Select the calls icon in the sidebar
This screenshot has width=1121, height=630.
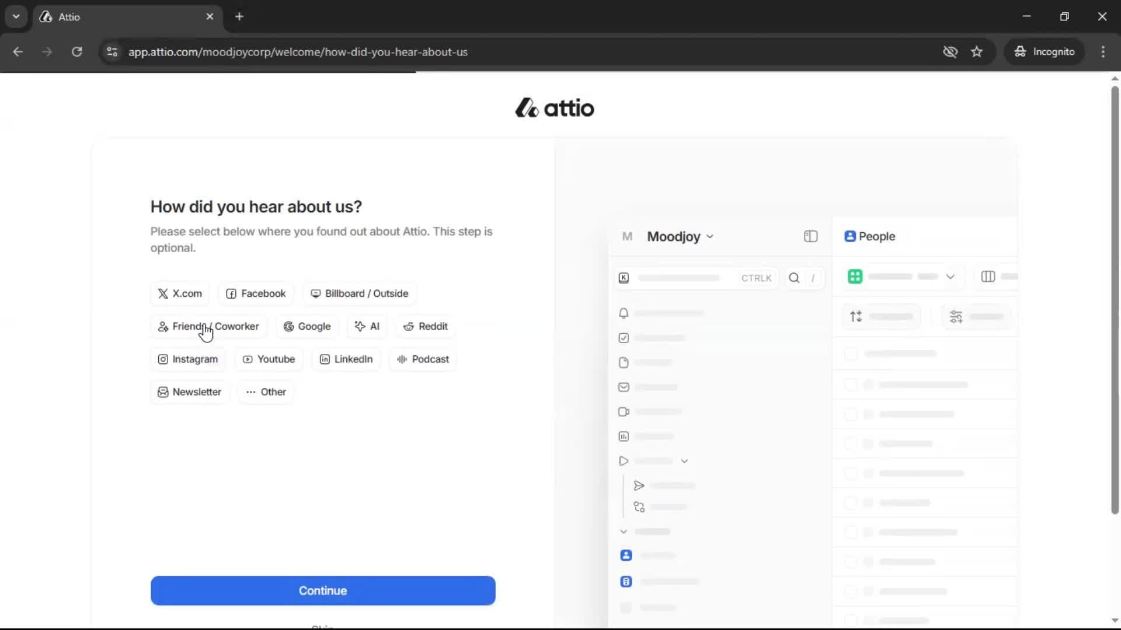pyautogui.click(x=624, y=411)
